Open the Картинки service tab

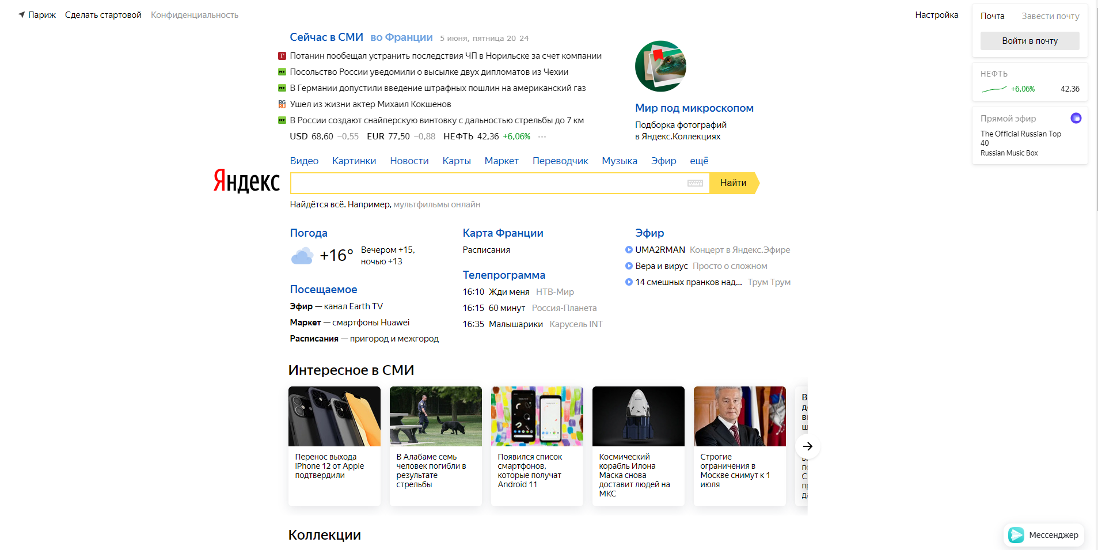(354, 161)
